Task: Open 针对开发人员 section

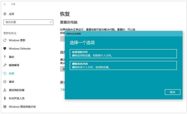Action: [17, 98]
